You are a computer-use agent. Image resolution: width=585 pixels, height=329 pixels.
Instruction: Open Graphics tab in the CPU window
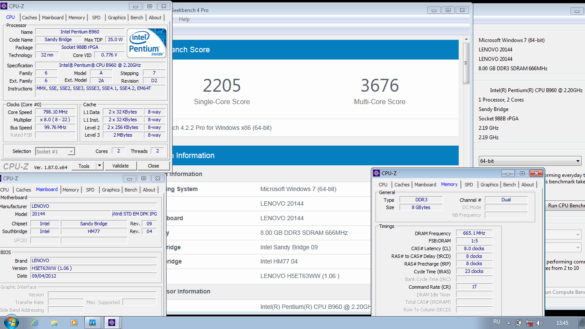pyautogui.click(x=117, y=18)
